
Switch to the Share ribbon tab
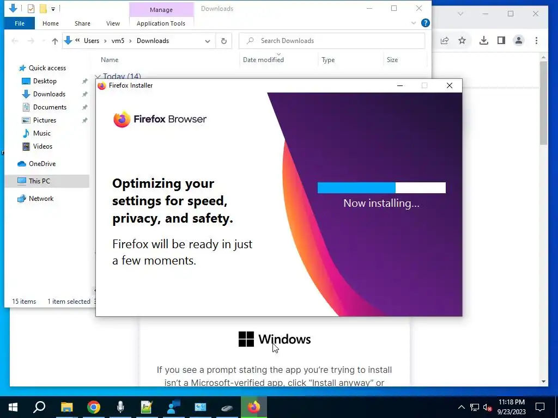(x=82, y=23)
